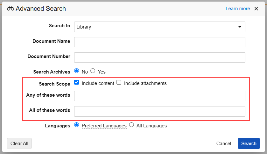Click the Advanced Search title text

(x=41, y=9)
